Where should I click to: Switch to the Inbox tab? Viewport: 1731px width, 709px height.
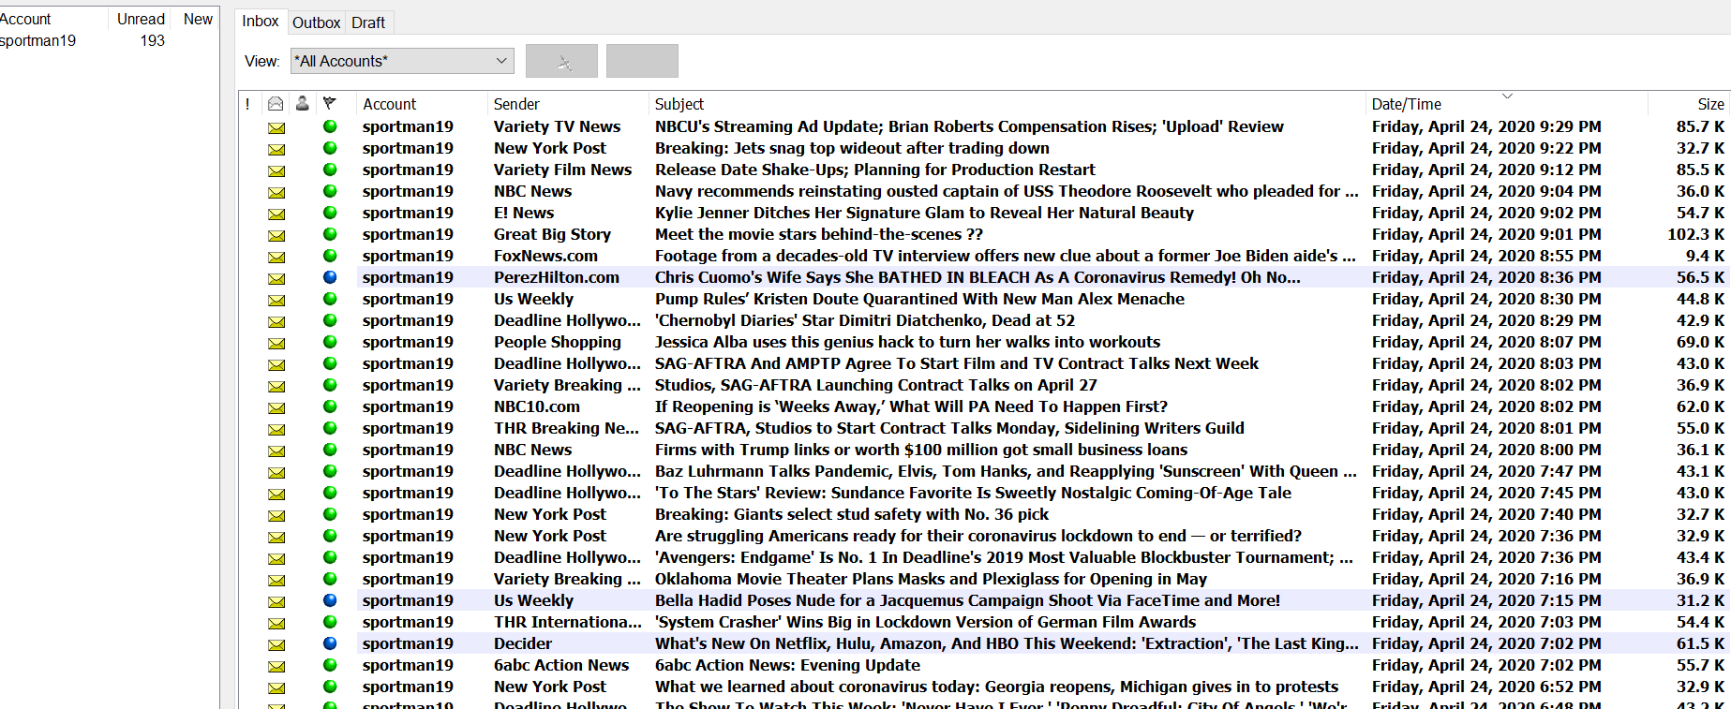click(x=261, y=22)
